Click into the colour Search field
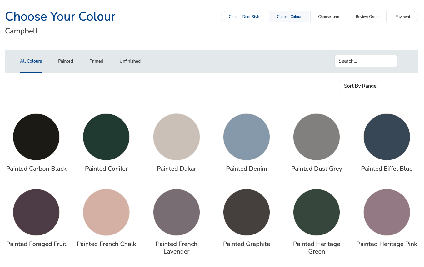This screenshot has width=424, height=267. point(366,61)
